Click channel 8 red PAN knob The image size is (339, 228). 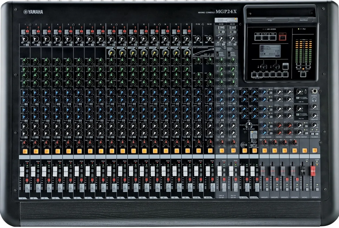(x=101, y=142)
